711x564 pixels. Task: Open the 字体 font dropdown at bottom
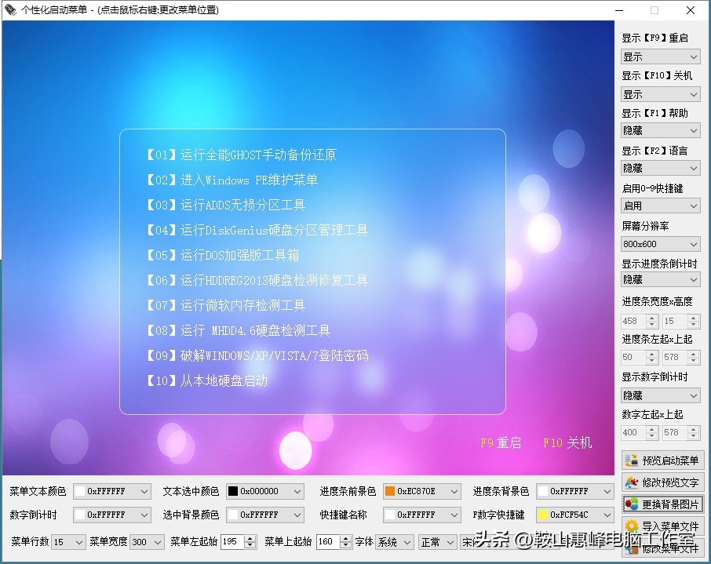395,541
